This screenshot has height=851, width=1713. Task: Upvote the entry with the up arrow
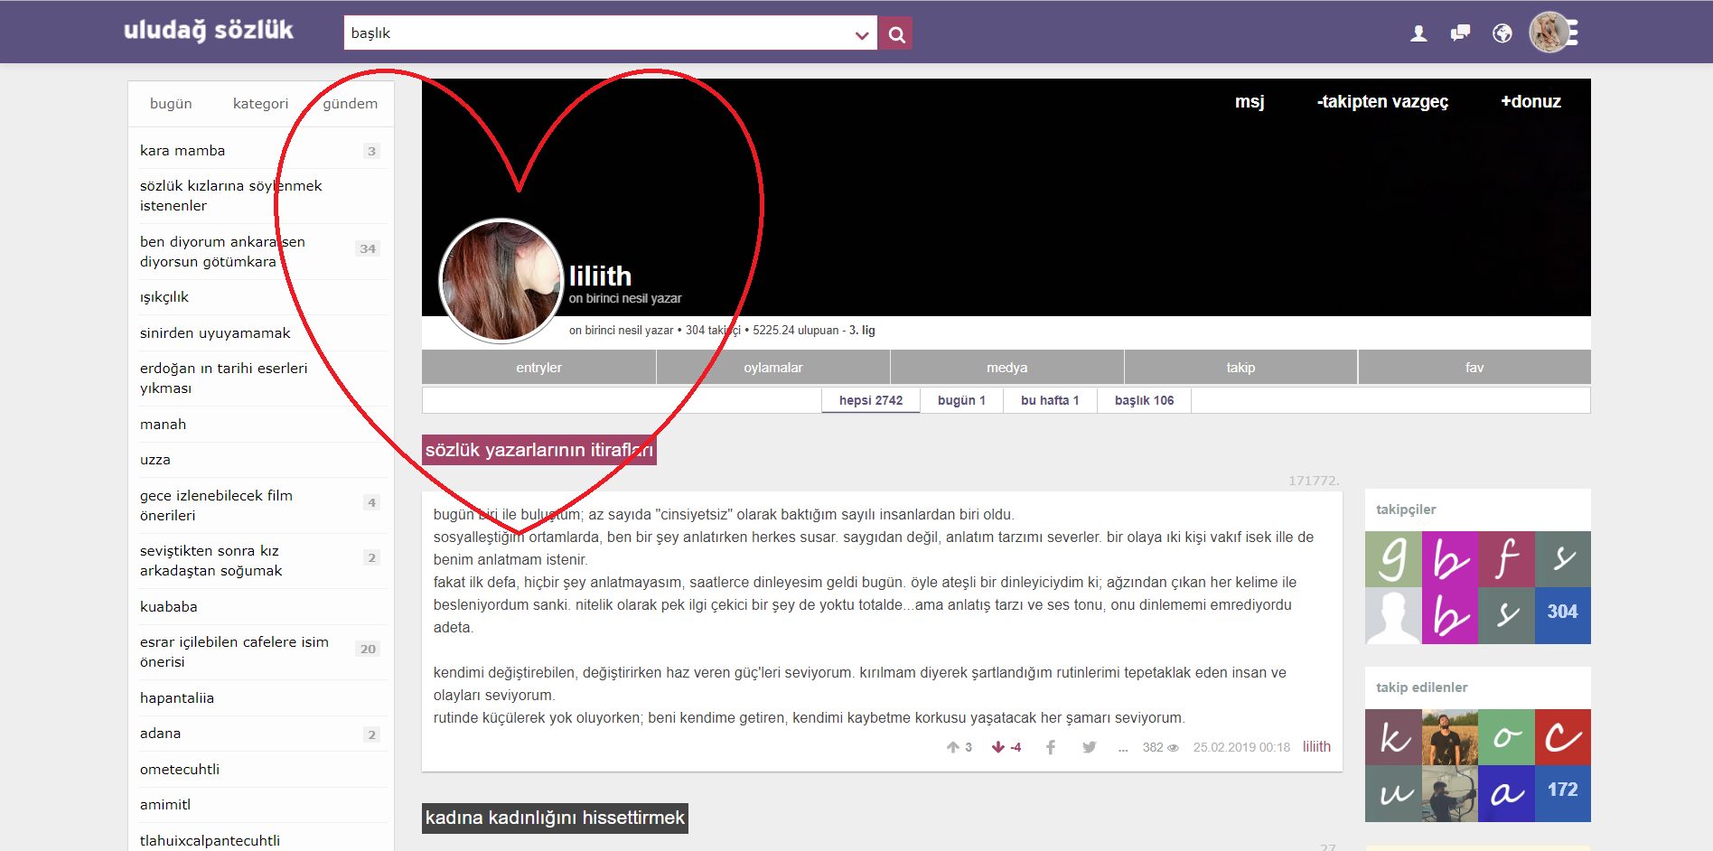953,747
